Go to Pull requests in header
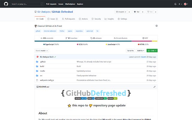Image resolution: width=192 pixels, height=120 pixels. 51,4
